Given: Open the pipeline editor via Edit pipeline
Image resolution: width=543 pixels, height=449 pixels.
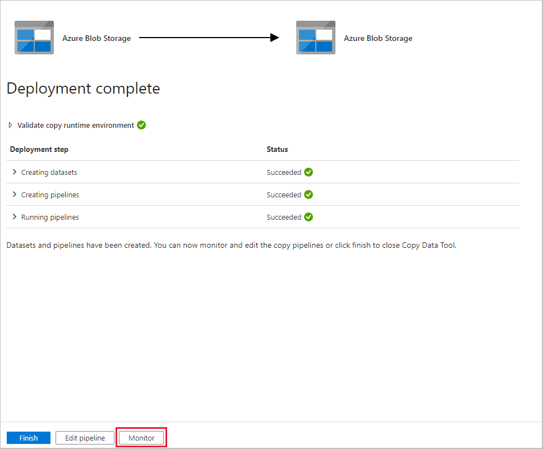Looking at the screenshot, I should (x=85, y=437).
